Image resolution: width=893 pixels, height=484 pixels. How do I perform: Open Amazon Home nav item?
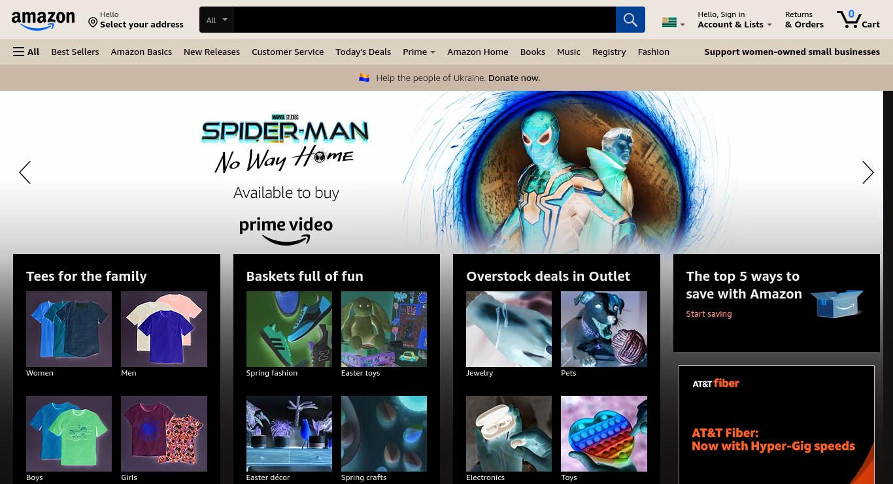point(477,52)
